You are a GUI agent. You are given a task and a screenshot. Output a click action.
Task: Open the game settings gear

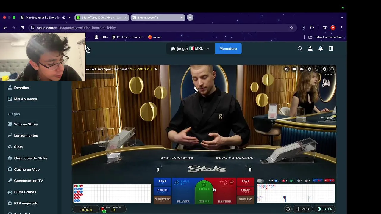(x=309, y=69)
